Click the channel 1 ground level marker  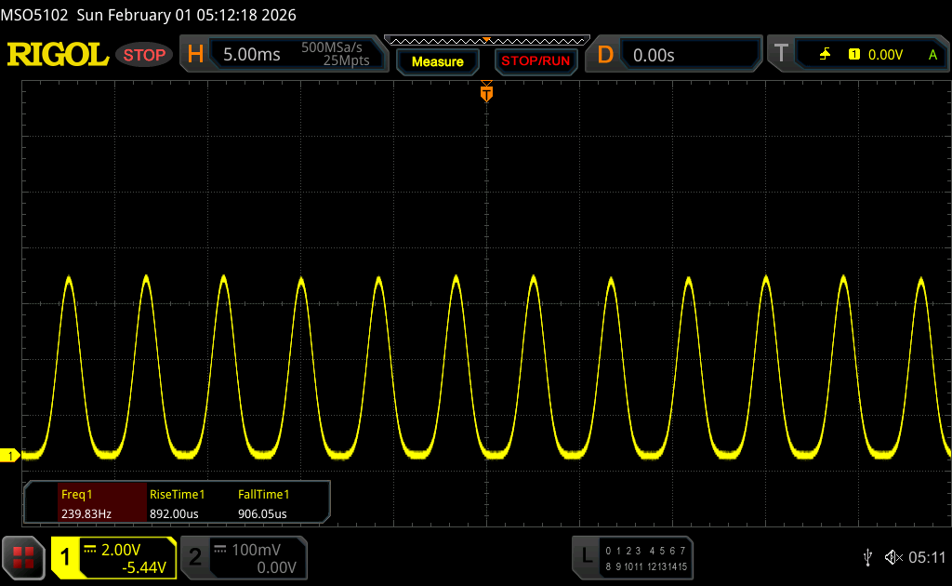[x=10, y=455]
